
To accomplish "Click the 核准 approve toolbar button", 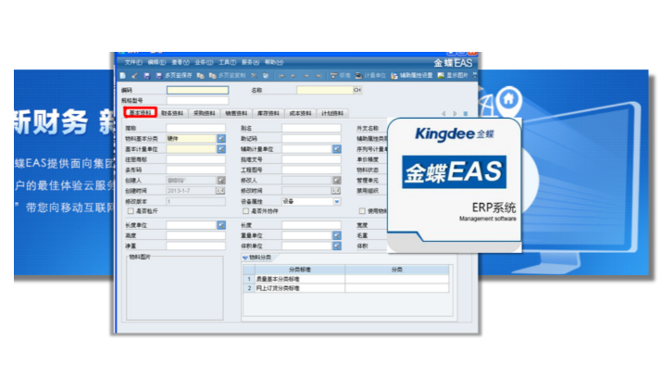I will pyautogui.click(x=341, y=76).
